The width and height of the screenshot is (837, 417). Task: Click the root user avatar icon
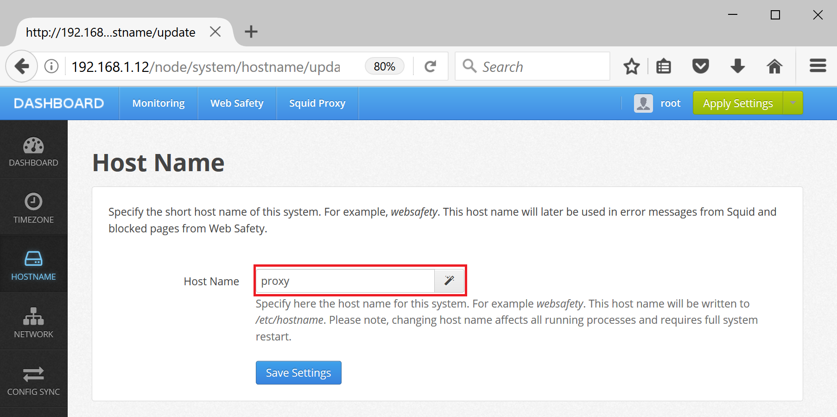click(x=643, y=103)
